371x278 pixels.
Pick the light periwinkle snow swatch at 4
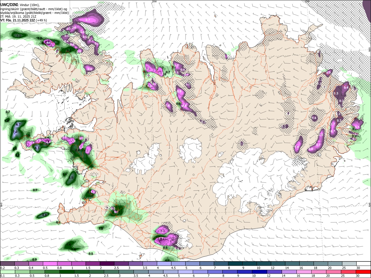[x=164, y=264]
